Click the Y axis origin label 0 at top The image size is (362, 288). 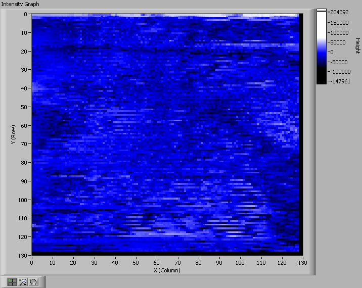[x=25, y=14]
